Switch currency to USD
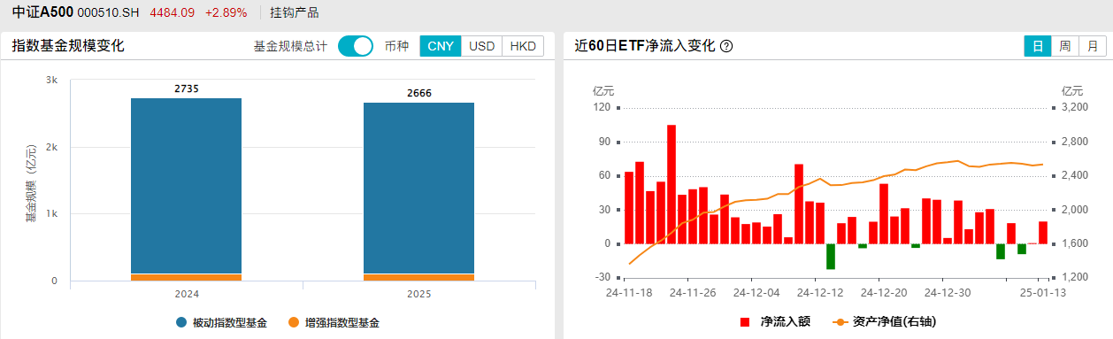1113x339 pixels. point(481,46)
